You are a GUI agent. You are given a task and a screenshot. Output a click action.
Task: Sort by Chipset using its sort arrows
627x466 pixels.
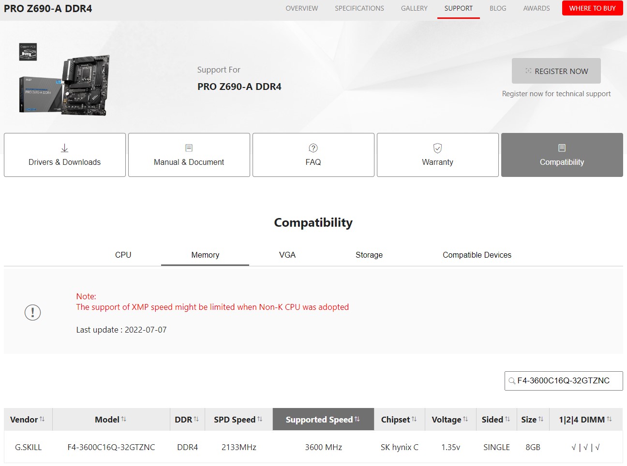(414, 419)
